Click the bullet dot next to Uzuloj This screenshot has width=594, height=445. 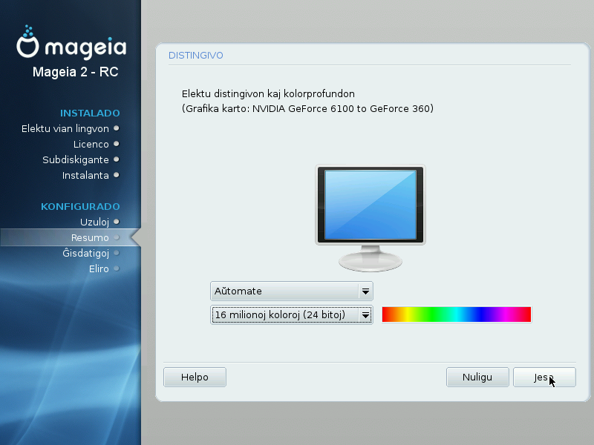tap(117, 222)
